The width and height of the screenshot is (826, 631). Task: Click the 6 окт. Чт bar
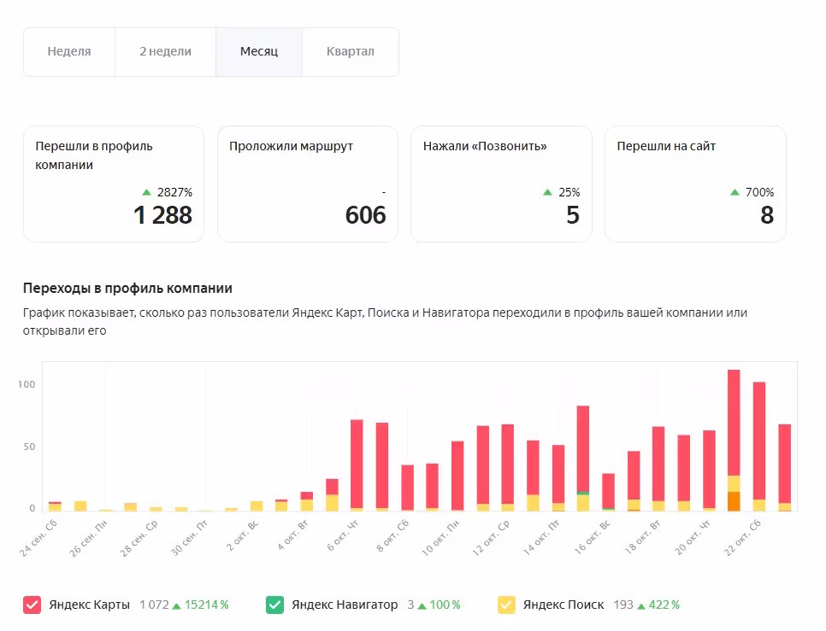357,465
